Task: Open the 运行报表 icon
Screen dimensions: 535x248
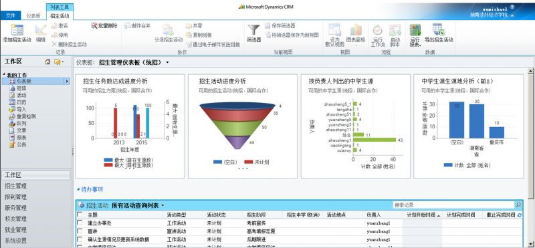Action: pos(415,30)
